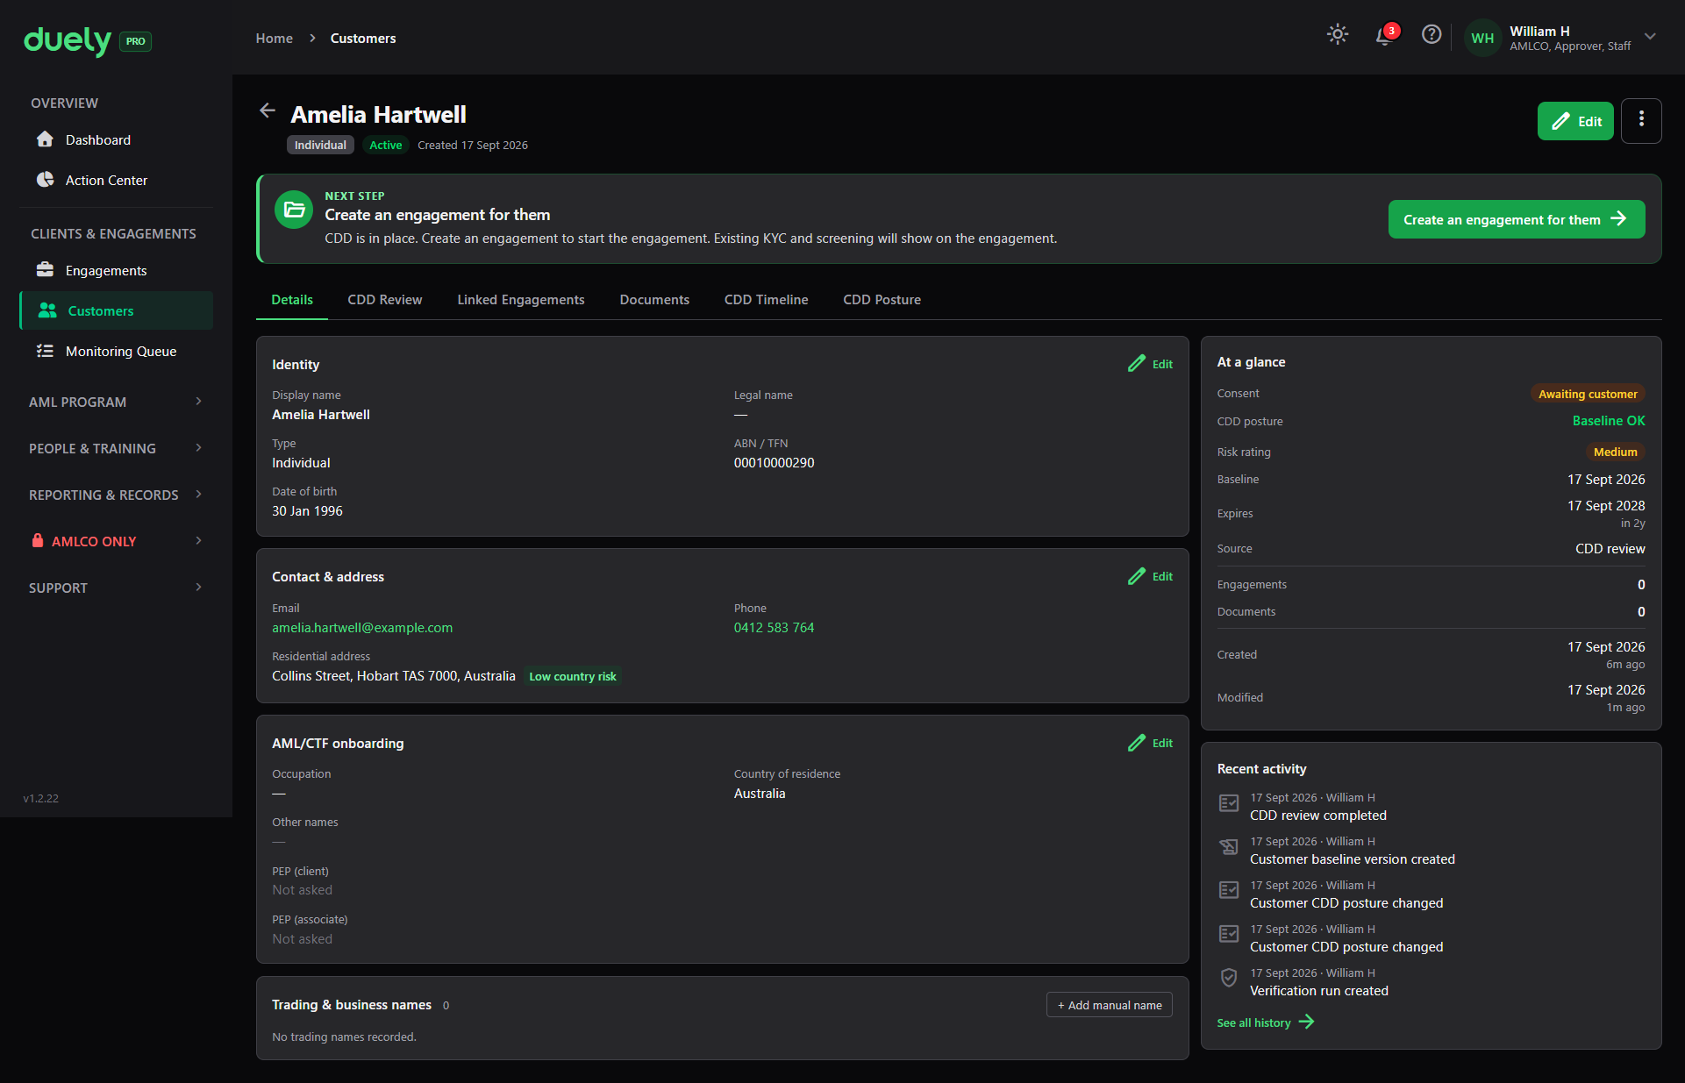Click the duely logo
This screenshot has width=1685, height=1083.
pyautogui.click(x=68, y=40)
